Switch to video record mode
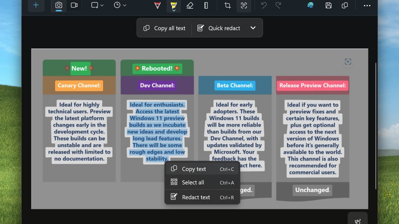The height and width of the screenshot is (224, 399). (74, 5)
